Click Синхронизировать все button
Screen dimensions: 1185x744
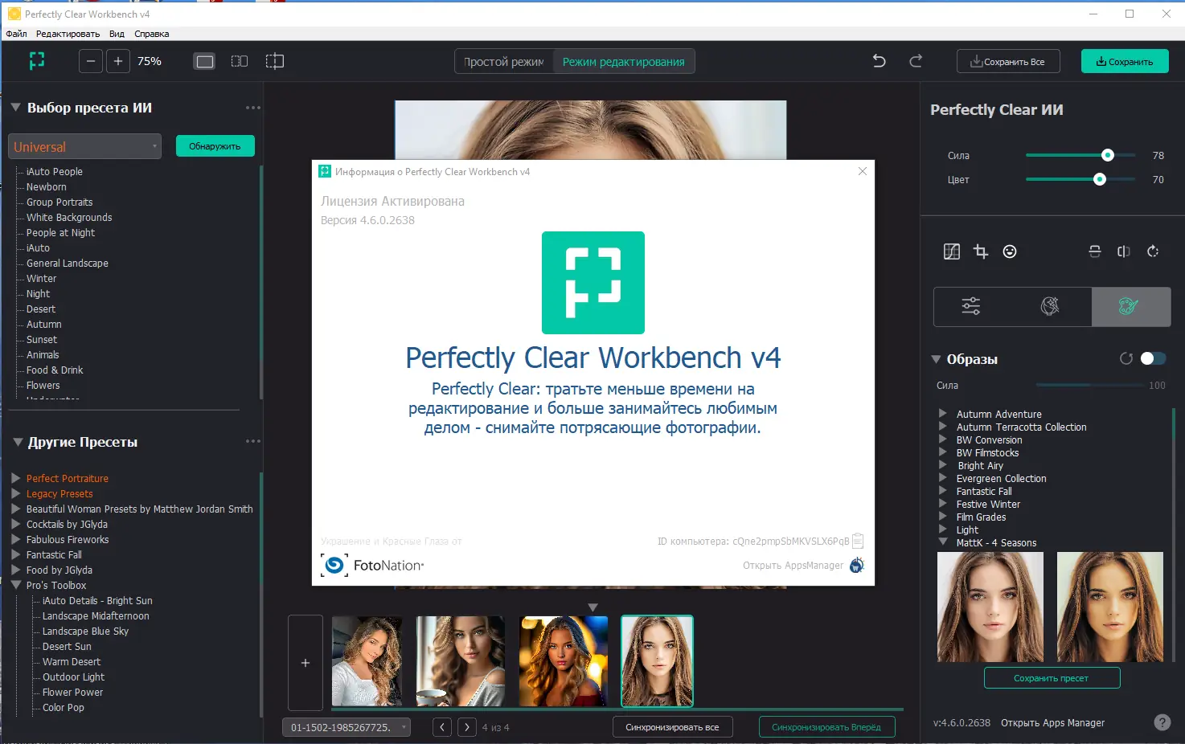pos(672,727)
